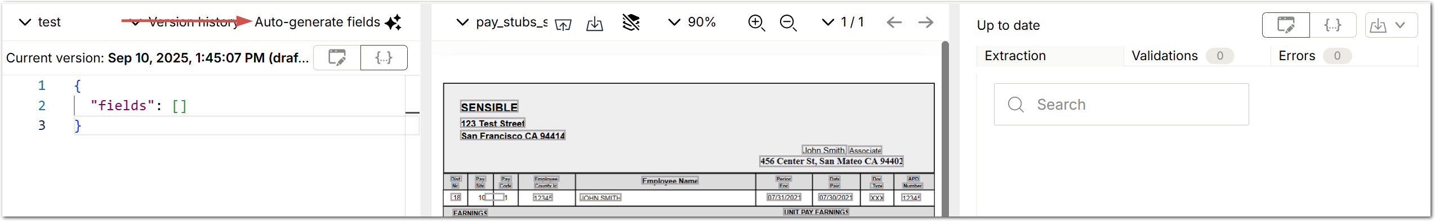Download the pay stubs document

(595, 24)
